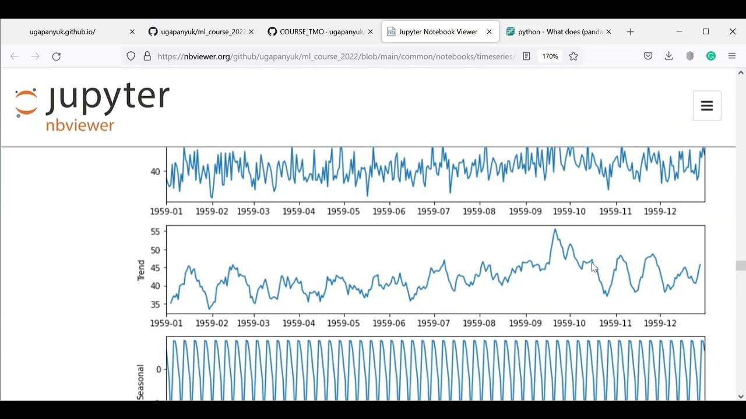Viewport: 746px width, 419px height.
Task: Open the Jupyter nbviewer logo link
Action: point(92,106)
